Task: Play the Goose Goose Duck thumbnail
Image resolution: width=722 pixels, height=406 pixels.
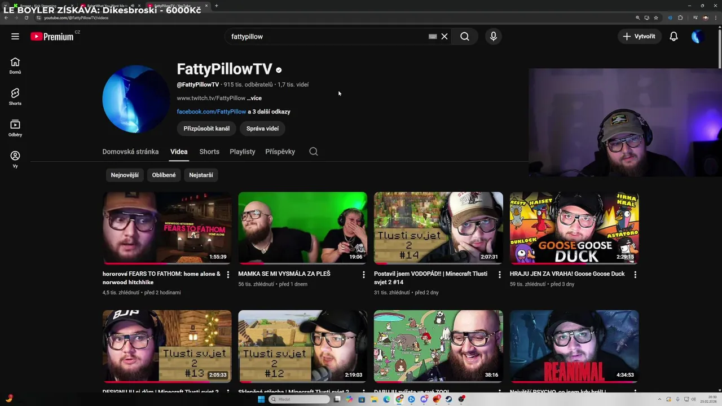Action: click(574, 228)
